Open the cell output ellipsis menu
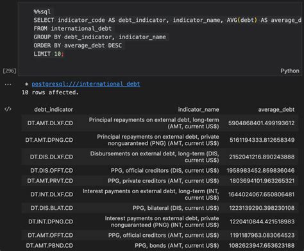The image size is (304, 251). point(8,84)
